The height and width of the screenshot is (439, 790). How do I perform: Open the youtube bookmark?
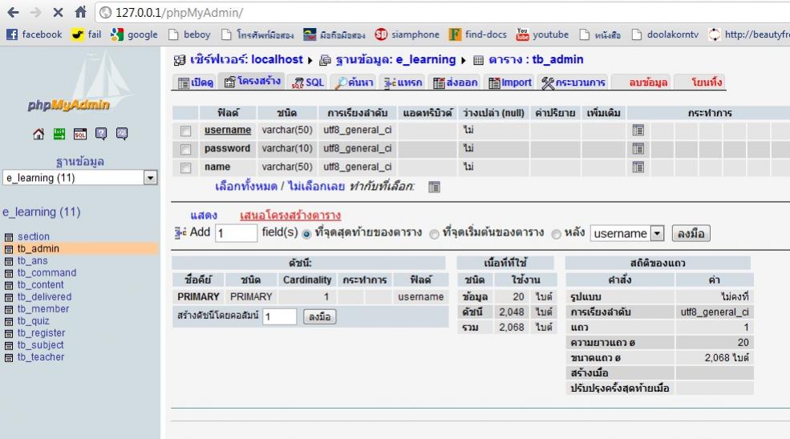coord(543,34)
